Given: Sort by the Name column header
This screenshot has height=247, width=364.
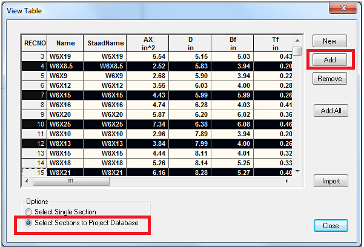Looking at the screenshot, I should pos(65,43).
